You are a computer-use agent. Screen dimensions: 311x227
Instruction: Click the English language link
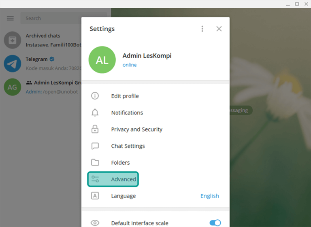click(210, 196)
